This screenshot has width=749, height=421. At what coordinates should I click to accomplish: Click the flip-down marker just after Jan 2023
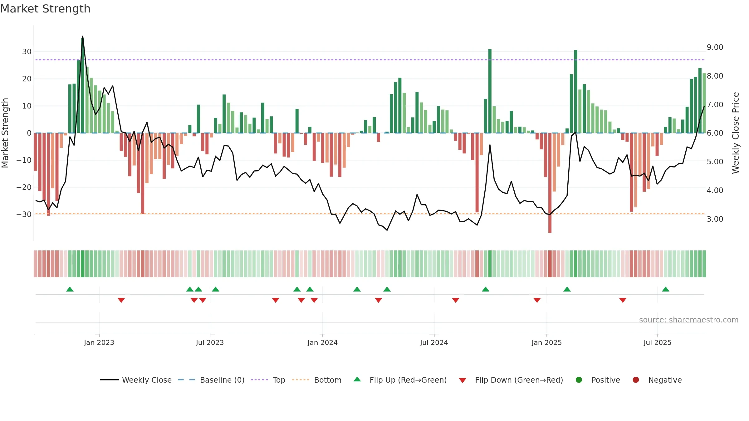pos(121,300)
